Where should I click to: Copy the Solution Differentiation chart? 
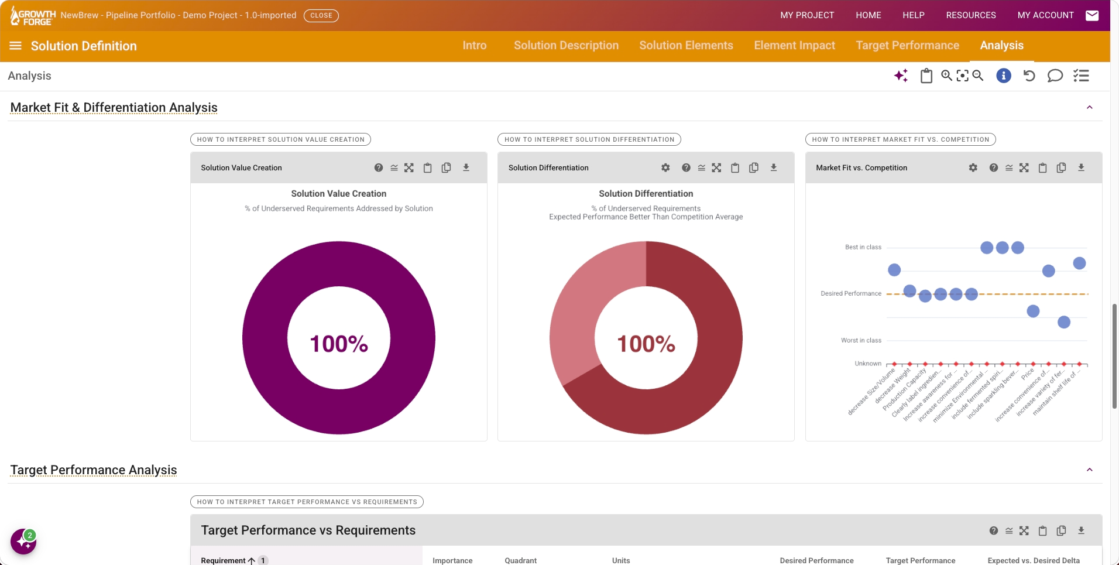[754, 168]
